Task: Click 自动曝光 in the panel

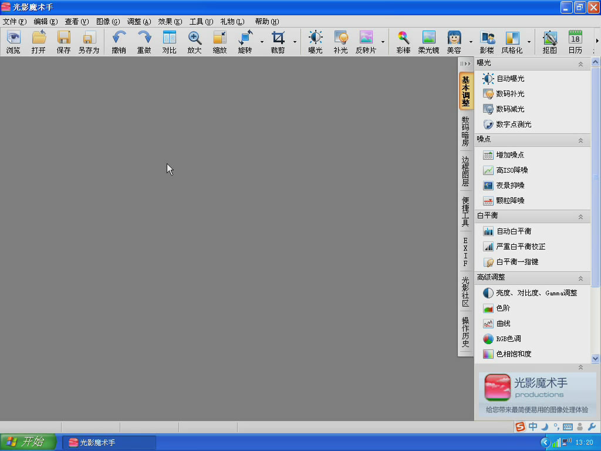Action: pyautogui.click(x=504, y=79)
